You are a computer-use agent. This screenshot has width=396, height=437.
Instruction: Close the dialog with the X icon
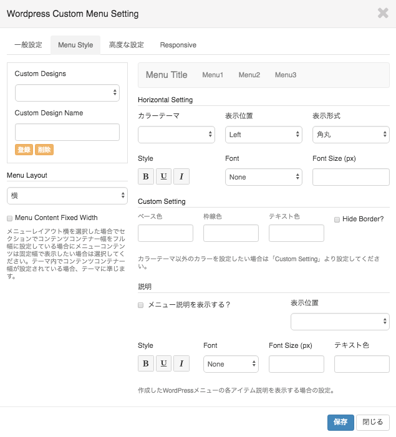[x=383, y=13]
